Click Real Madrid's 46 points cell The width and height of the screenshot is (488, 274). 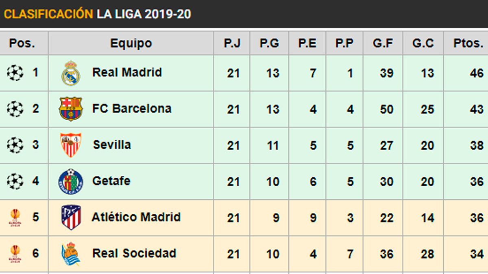pos(477,73)
